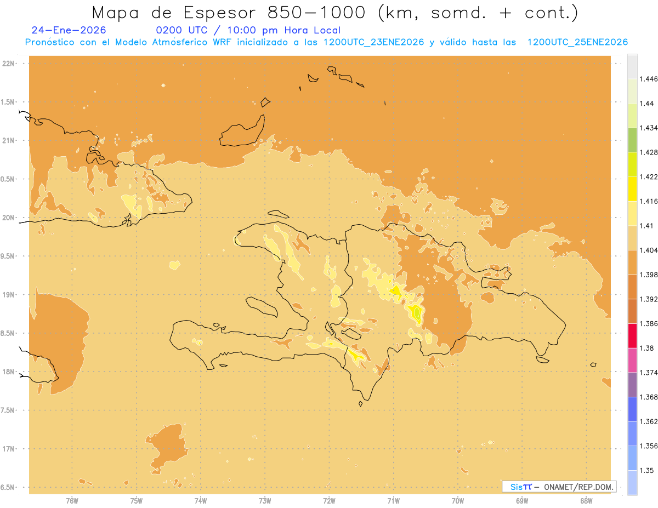This screenshot has width=658, height=508.
Task: Click longitude label "69W"
Action: pyautogui.click(x=522, y=501)
